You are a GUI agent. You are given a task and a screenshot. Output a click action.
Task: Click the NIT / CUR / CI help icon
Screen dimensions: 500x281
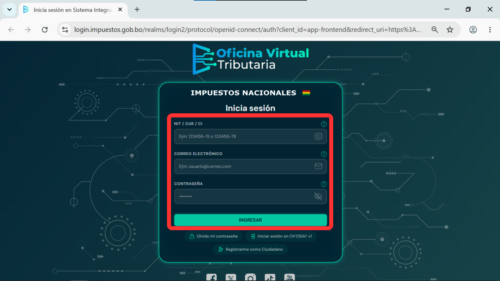(x=324, y=124)
